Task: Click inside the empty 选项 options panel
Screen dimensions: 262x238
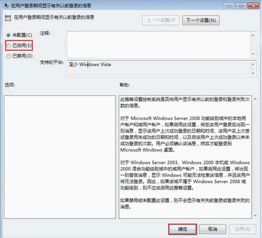Action: (x=60, y=157)
